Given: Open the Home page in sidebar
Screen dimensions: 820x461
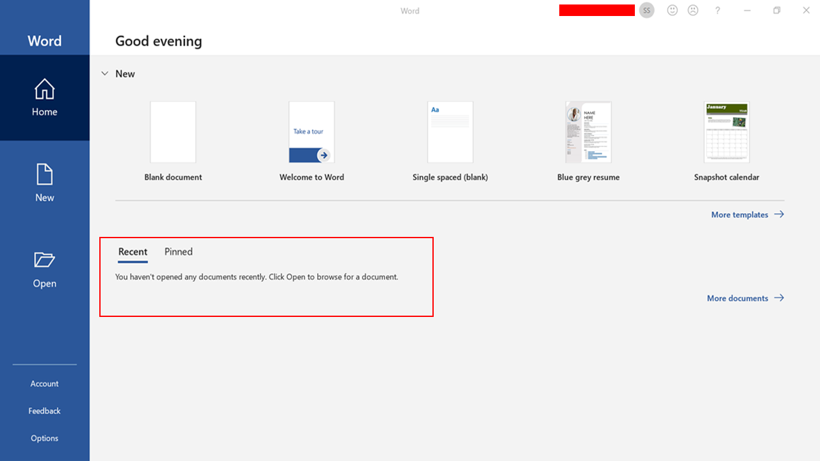Looking at the screenshot, I should (45, 97).
